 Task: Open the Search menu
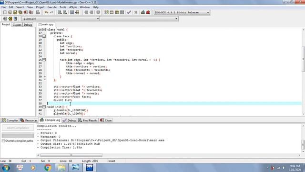pos(20,7)
